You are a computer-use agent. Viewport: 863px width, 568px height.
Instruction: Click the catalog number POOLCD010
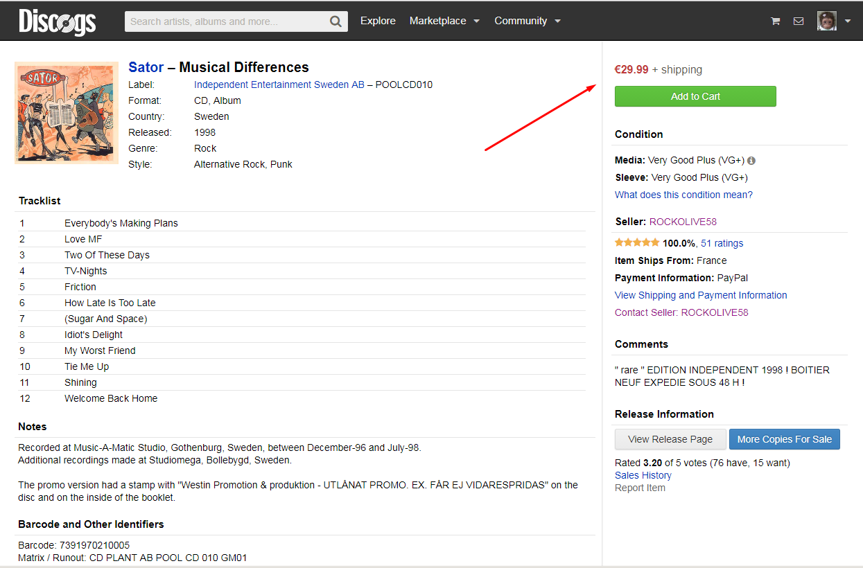click(x=404, y=85)
